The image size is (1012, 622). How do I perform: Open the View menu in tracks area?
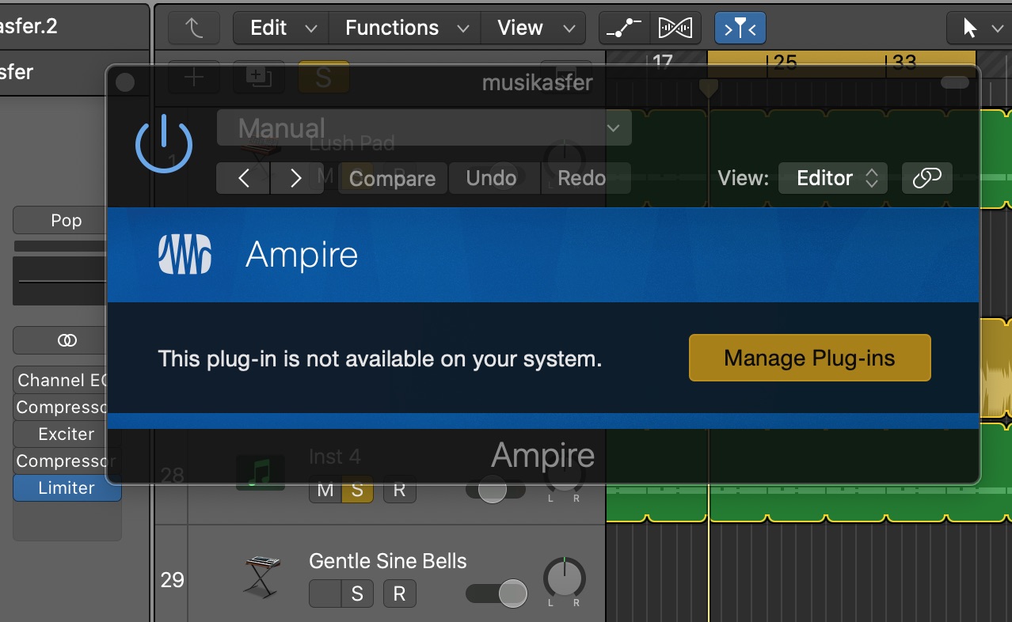(x=533, y=28)
